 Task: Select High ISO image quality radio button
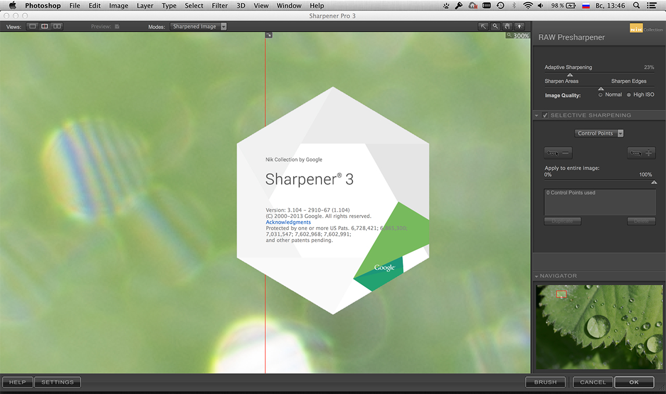(x=629, y=95)
